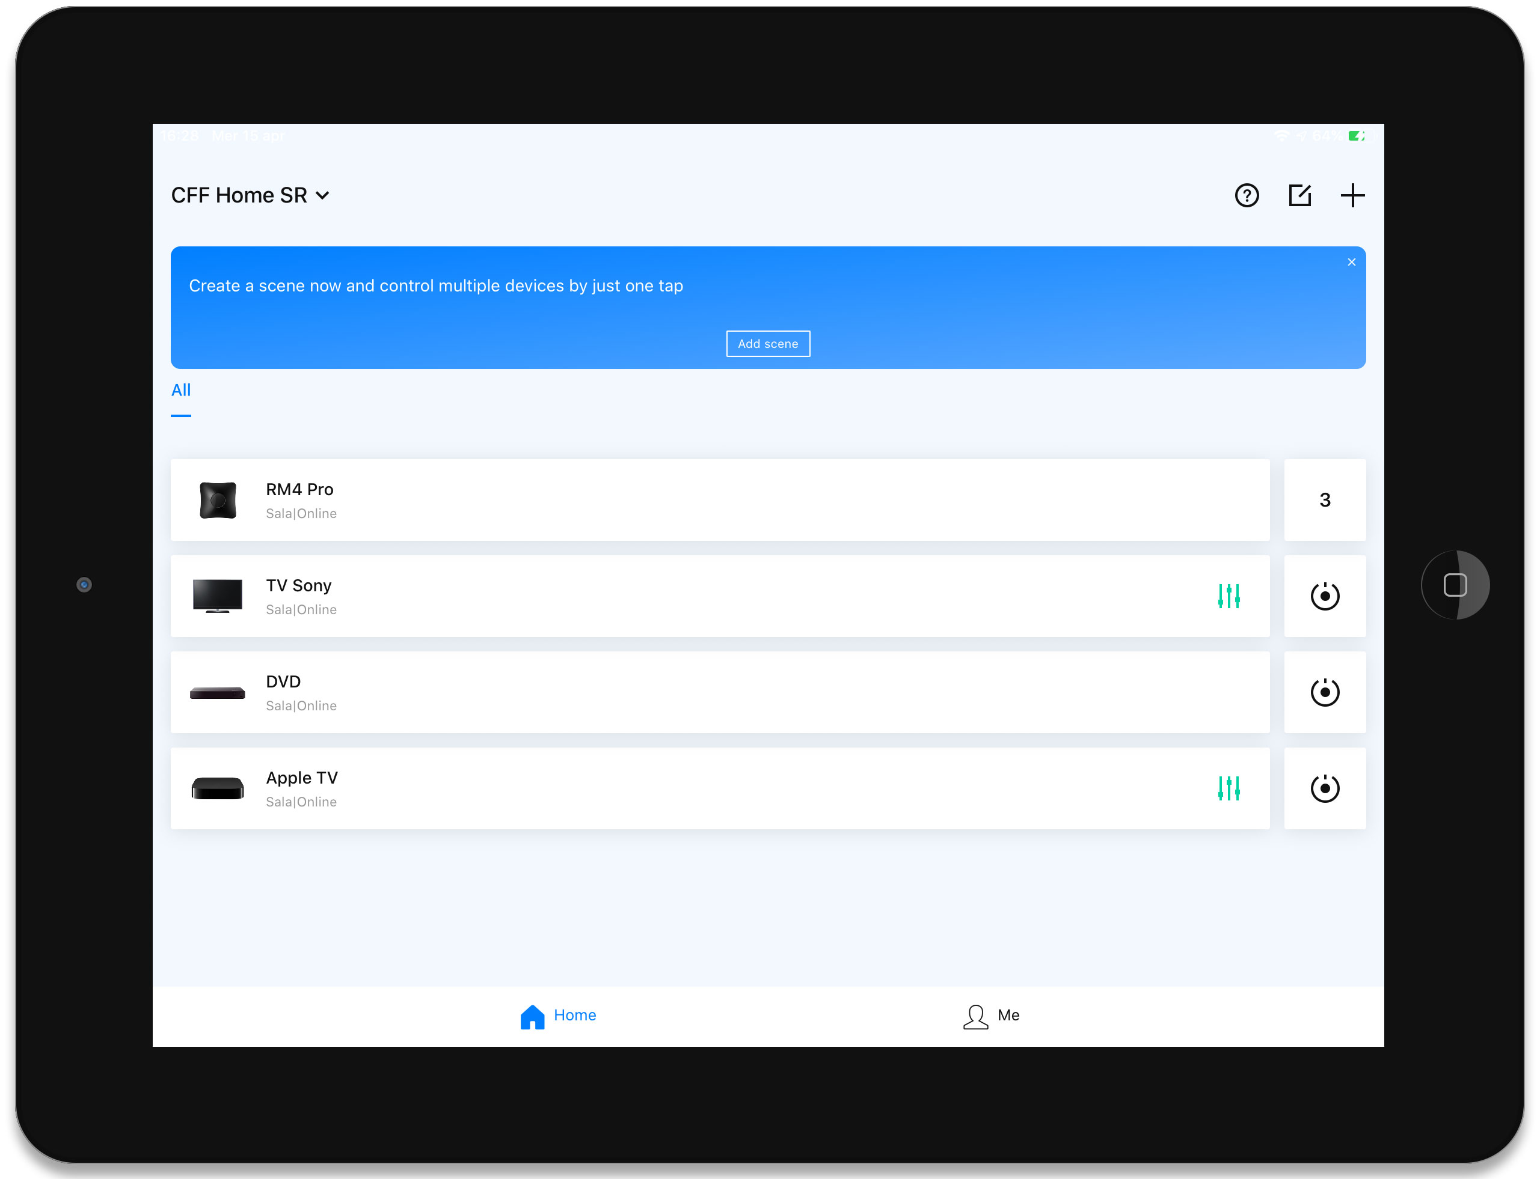Image resolution: width=1540 pixels, height=1179 pixels.
Task: Tap the DVD player thumbnail
Action: point(218,693)
